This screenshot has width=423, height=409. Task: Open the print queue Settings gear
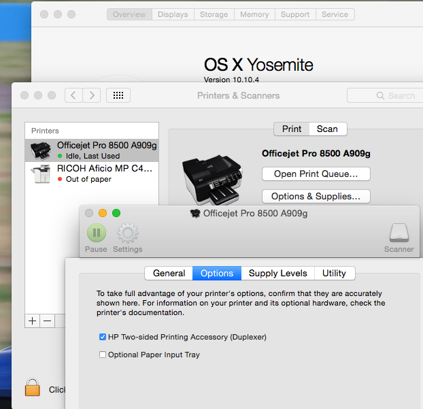click(x=128, y=233)
